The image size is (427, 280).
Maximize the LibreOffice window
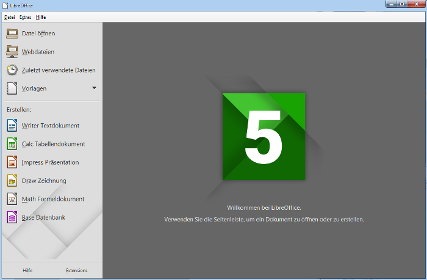[402, 4]
